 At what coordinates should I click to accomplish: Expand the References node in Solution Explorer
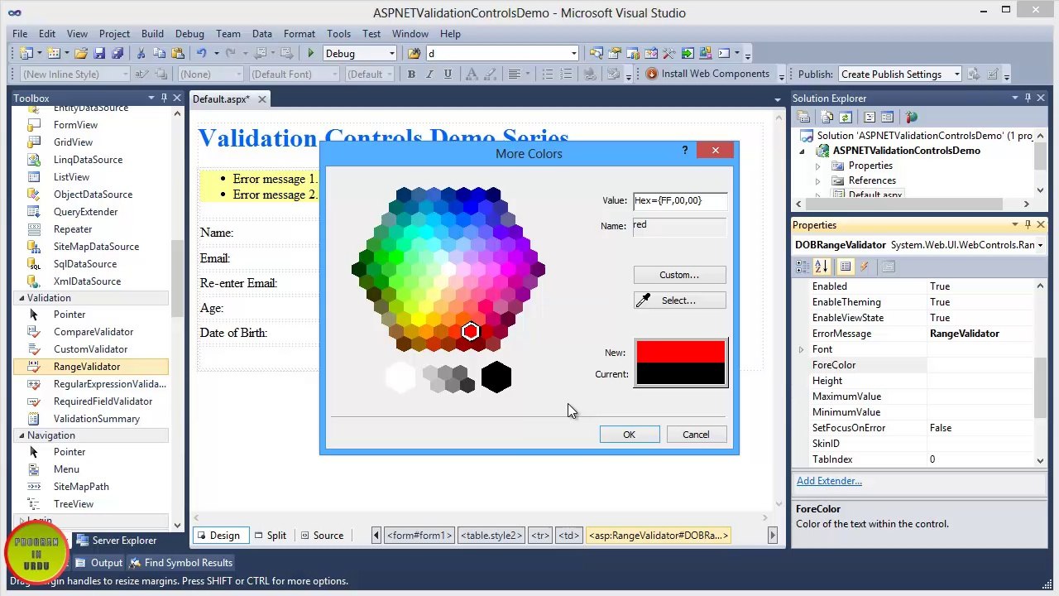818,180
